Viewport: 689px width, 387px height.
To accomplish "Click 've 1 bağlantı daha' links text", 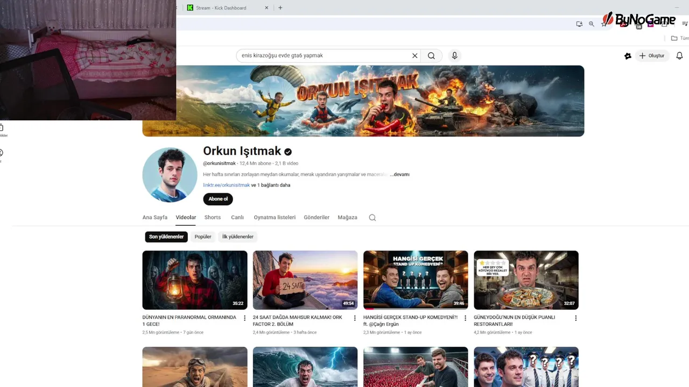I will click(x=271, y=185).
